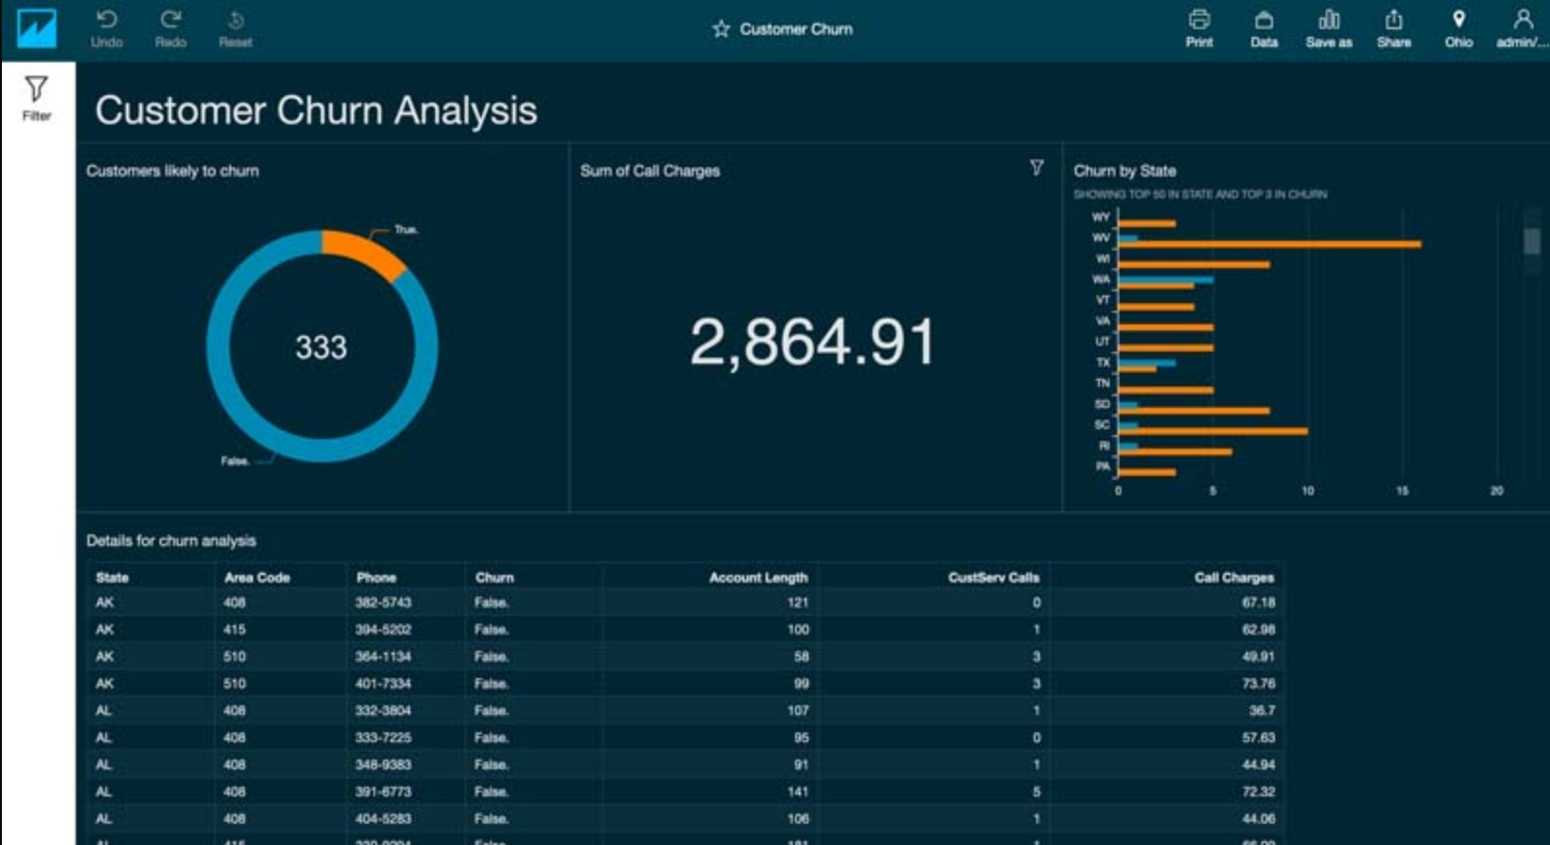The height and width of the screenshot is (845, 1550).
Task: Click the Save as icon
Action: click(x=1328, y=19)
